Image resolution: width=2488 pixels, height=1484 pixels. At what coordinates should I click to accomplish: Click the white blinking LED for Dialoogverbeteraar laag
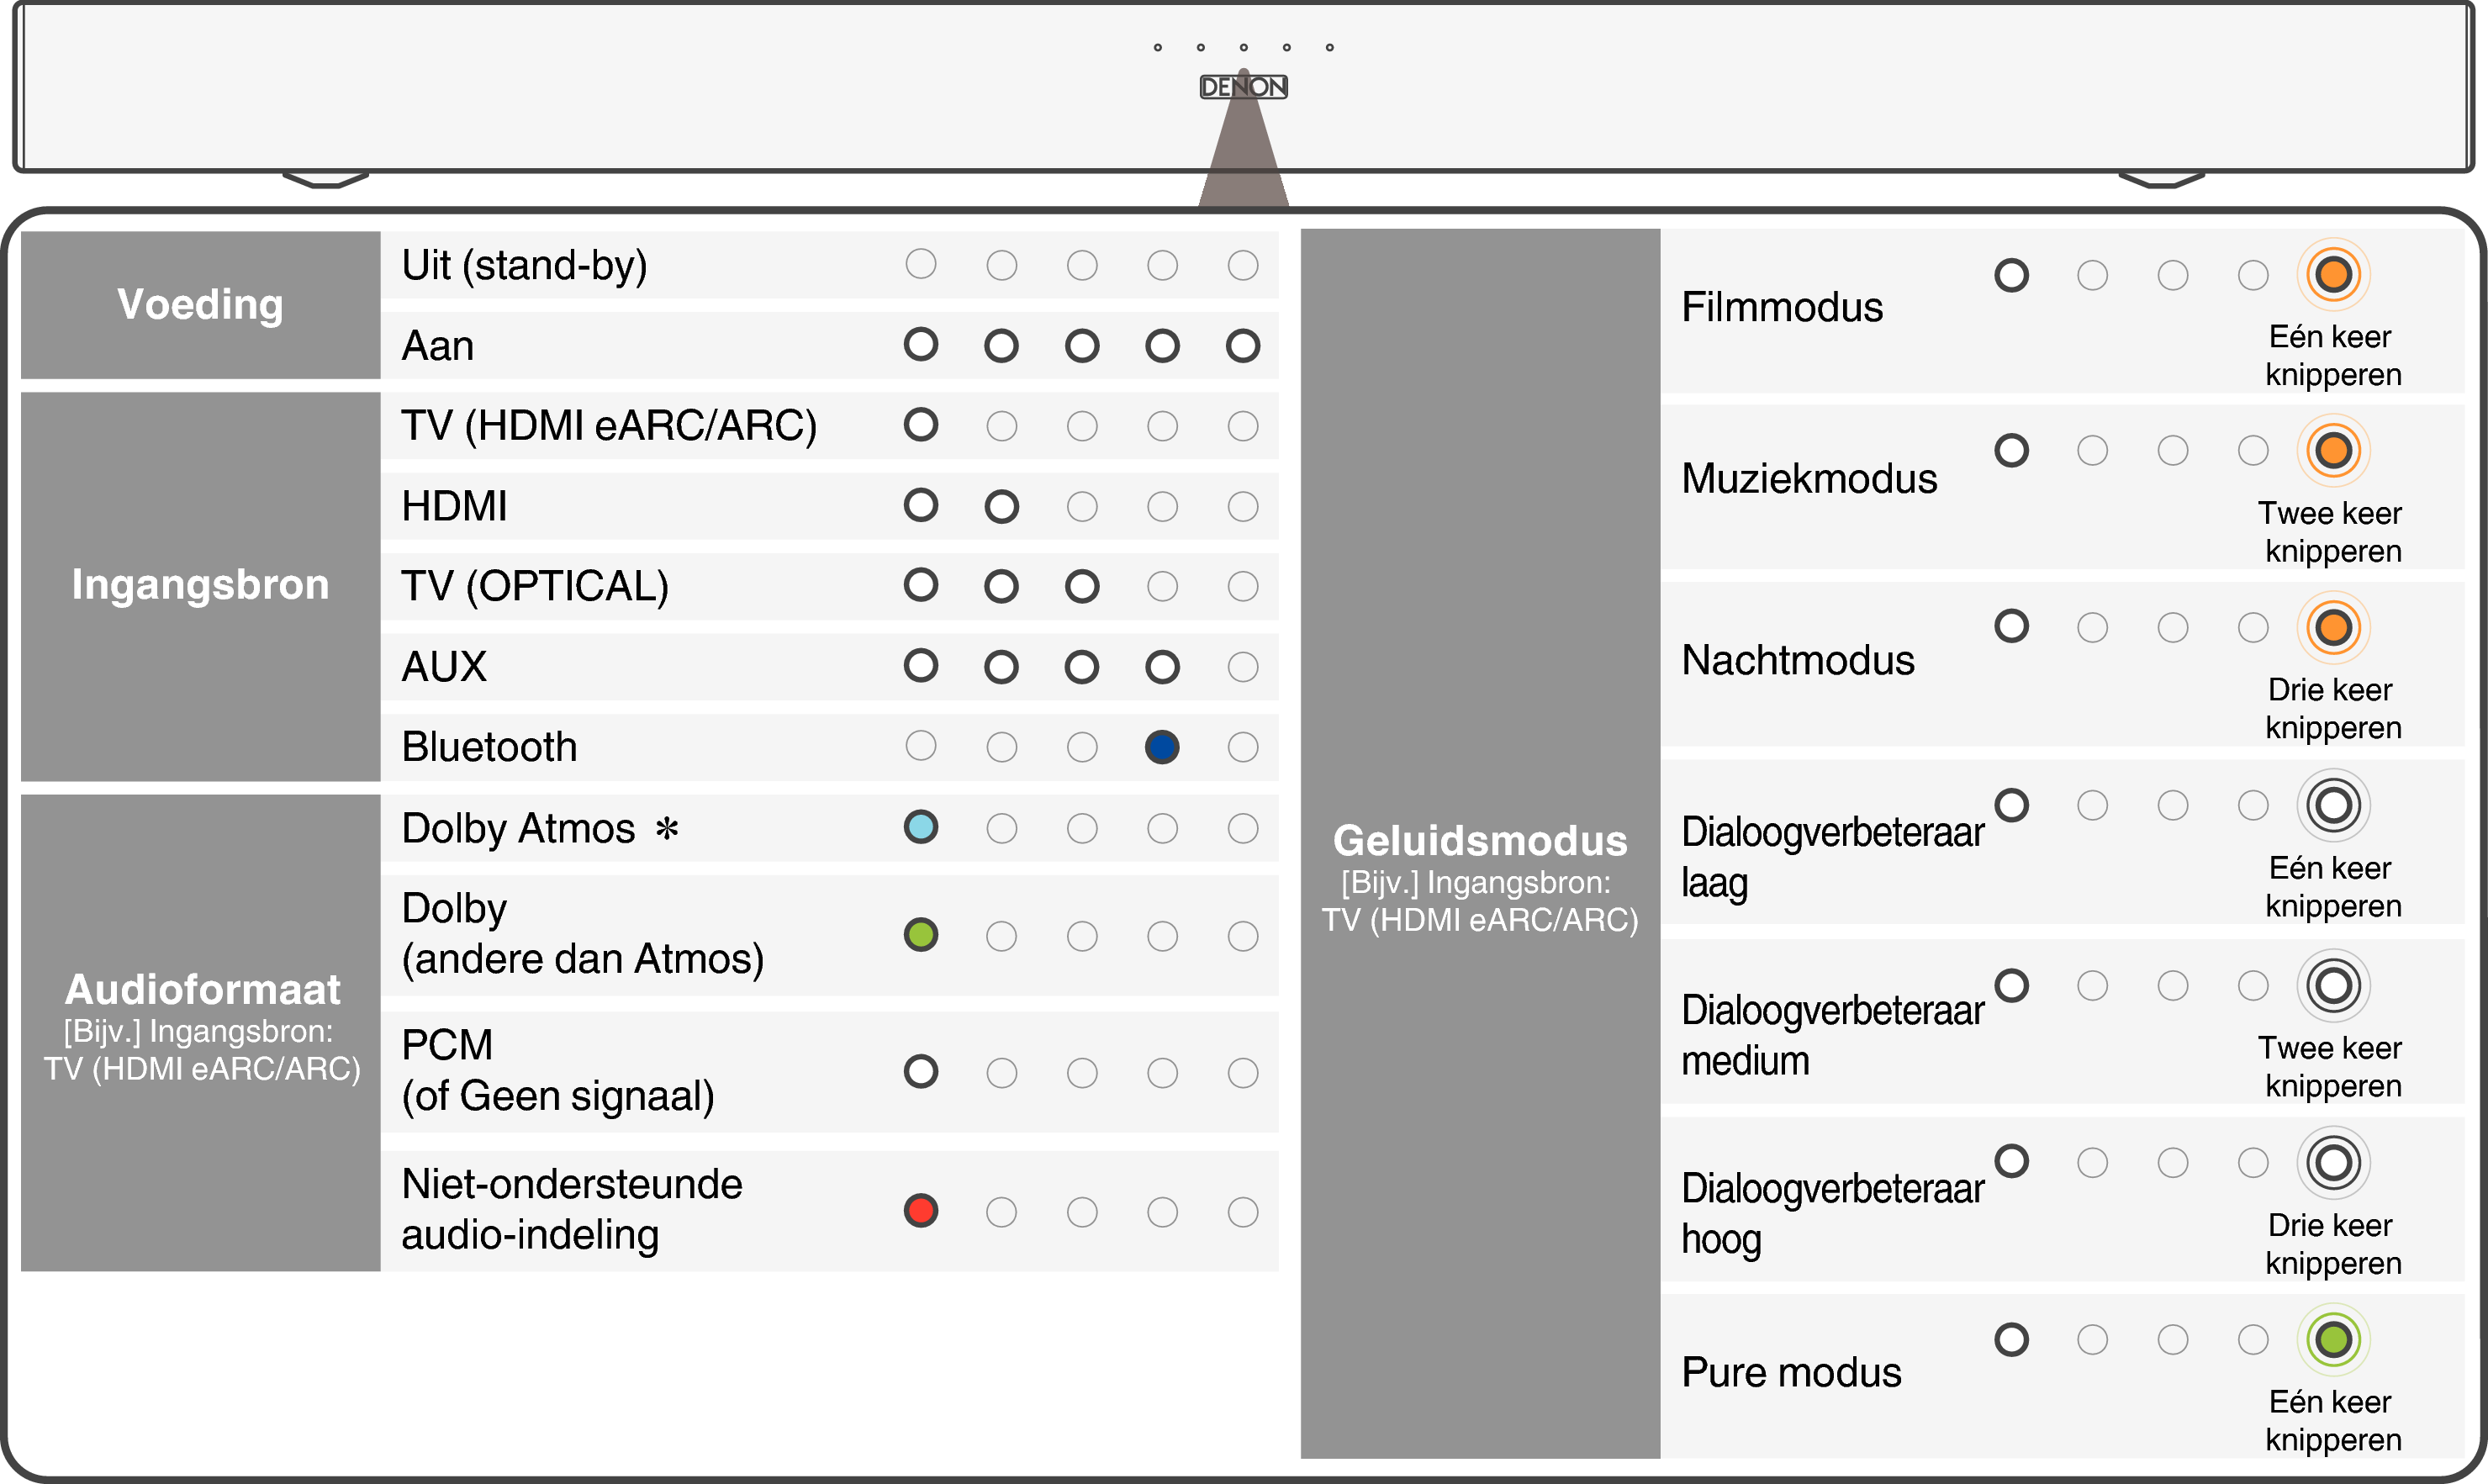[2333, 805]
